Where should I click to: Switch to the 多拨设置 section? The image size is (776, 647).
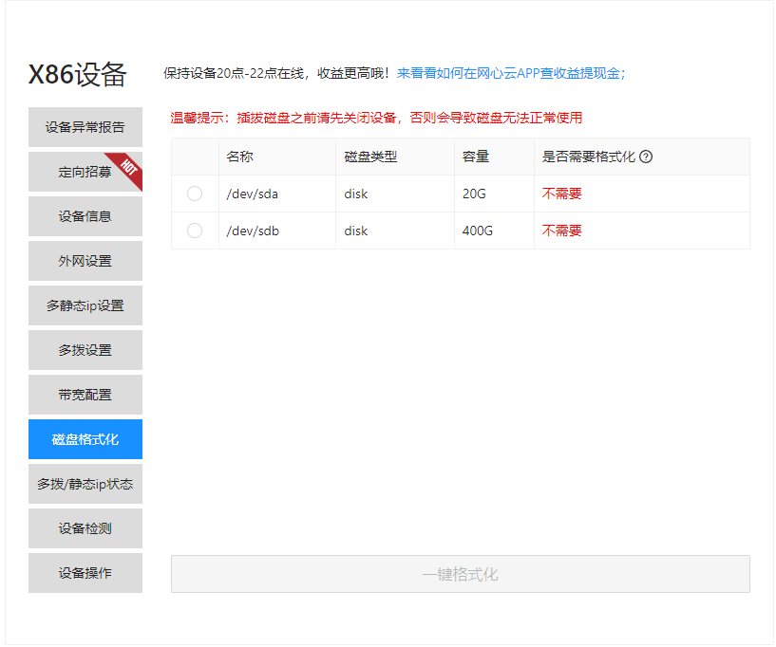tap(85, 350)
